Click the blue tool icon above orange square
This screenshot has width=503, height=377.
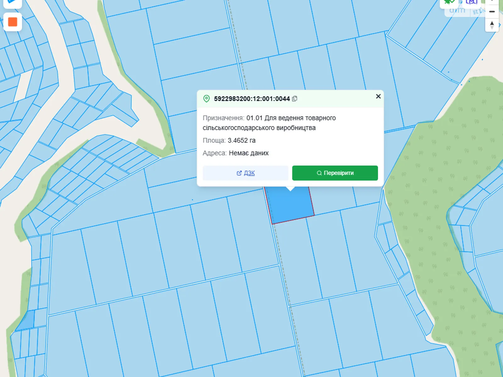point(12,2)
